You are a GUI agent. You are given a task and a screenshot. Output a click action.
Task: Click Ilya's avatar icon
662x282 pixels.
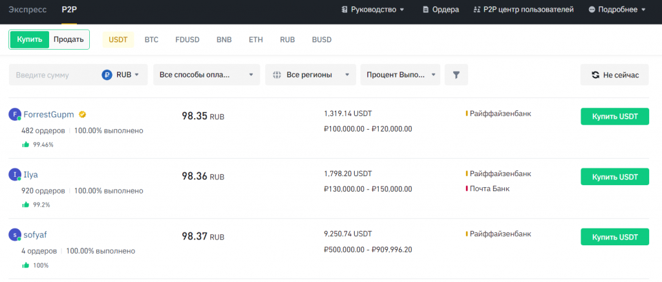[x=14, y=174]
